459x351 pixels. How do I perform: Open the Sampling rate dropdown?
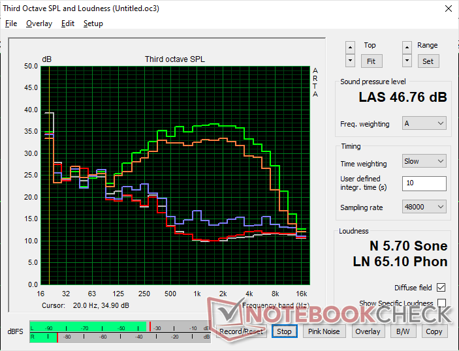[424, 207]
